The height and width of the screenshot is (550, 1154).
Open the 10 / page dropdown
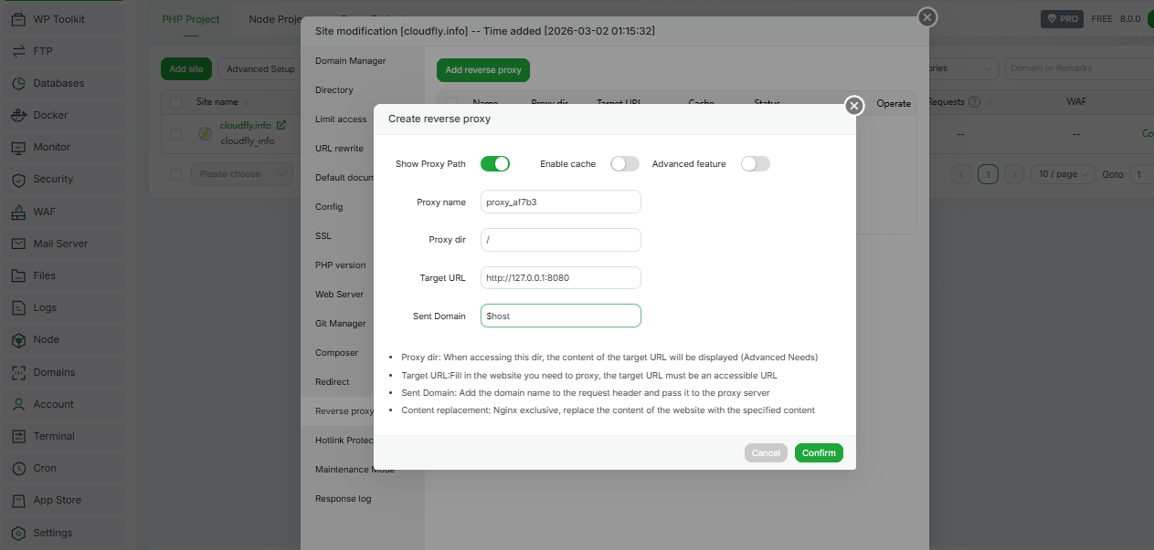pyautogui.click(x=1063, y=174)
